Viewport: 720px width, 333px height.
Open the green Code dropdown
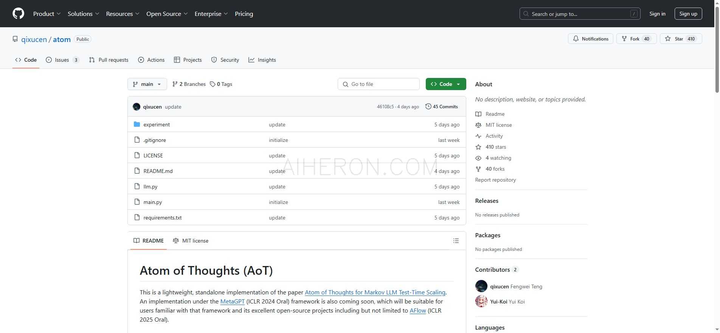446,84
